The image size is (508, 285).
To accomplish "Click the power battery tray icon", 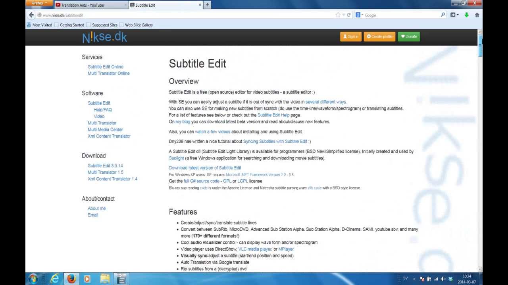I will pos(429,279).
